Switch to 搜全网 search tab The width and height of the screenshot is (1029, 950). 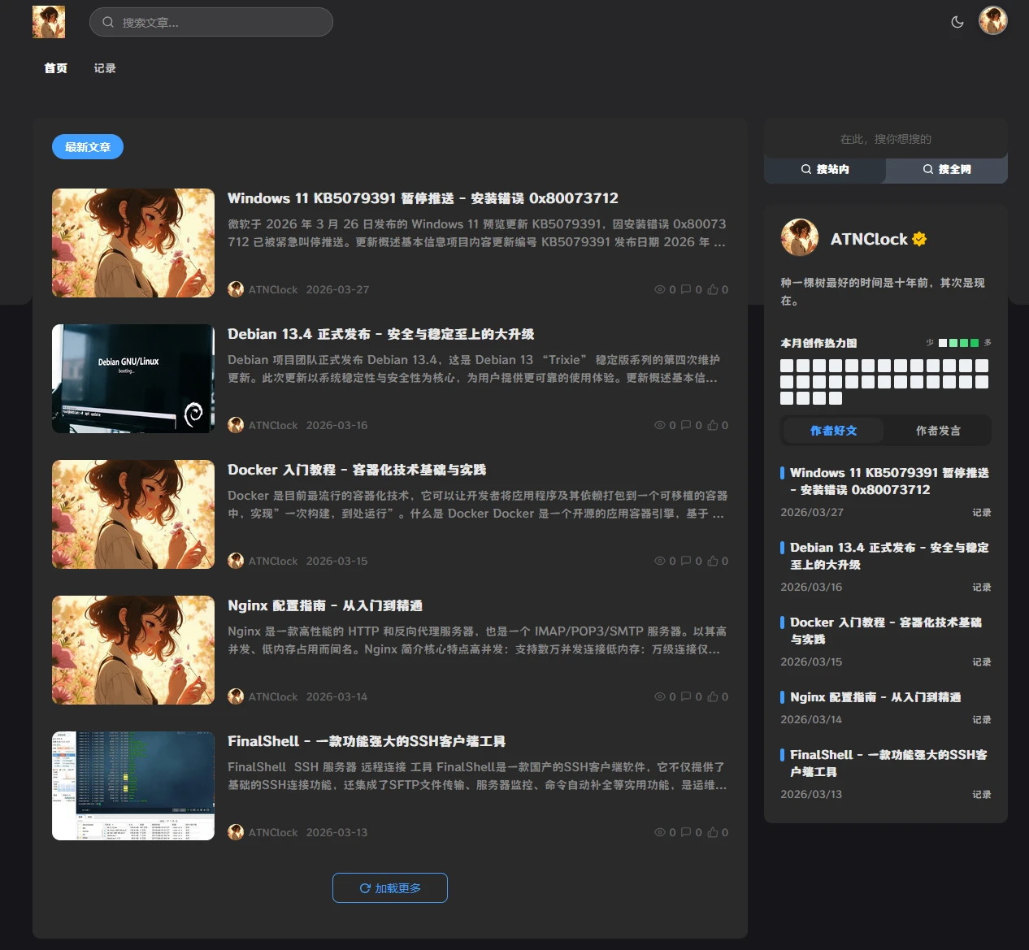coord(947,169)
